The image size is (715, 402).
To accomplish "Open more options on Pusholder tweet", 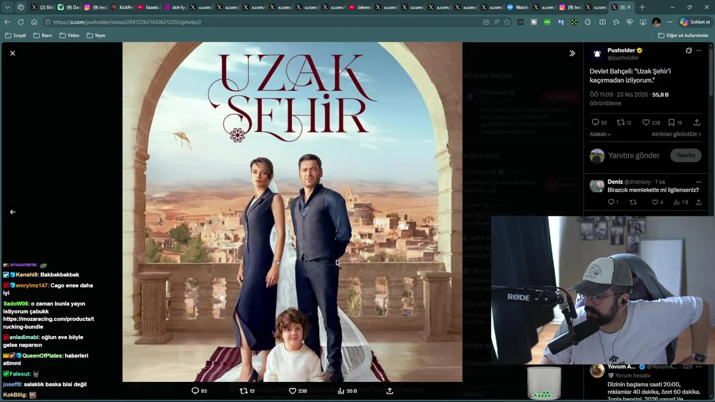I will coord(698,50).
